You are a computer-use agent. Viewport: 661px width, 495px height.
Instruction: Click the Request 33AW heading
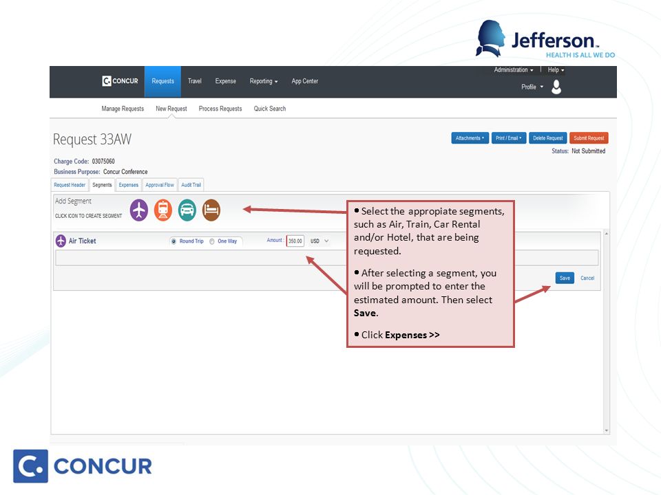click(92, 140)
